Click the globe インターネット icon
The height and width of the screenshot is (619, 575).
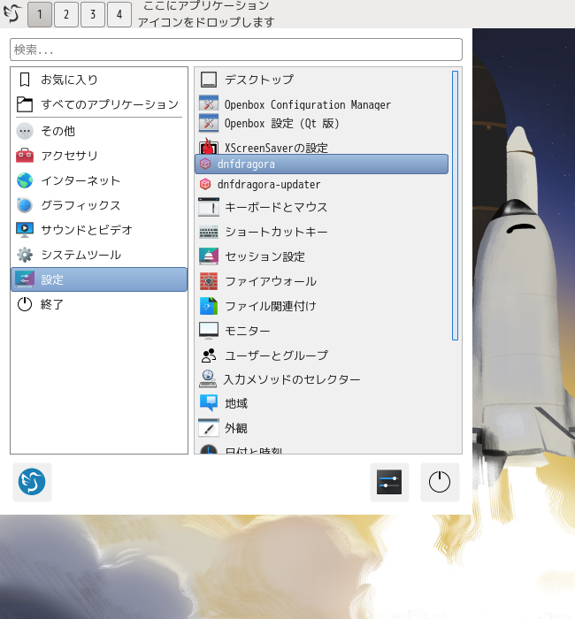25,180
